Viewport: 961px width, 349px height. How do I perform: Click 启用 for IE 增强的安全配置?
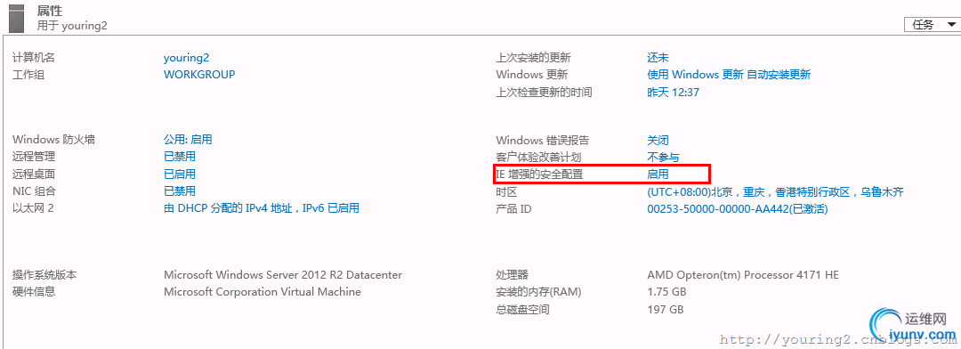tap(658, 174)
